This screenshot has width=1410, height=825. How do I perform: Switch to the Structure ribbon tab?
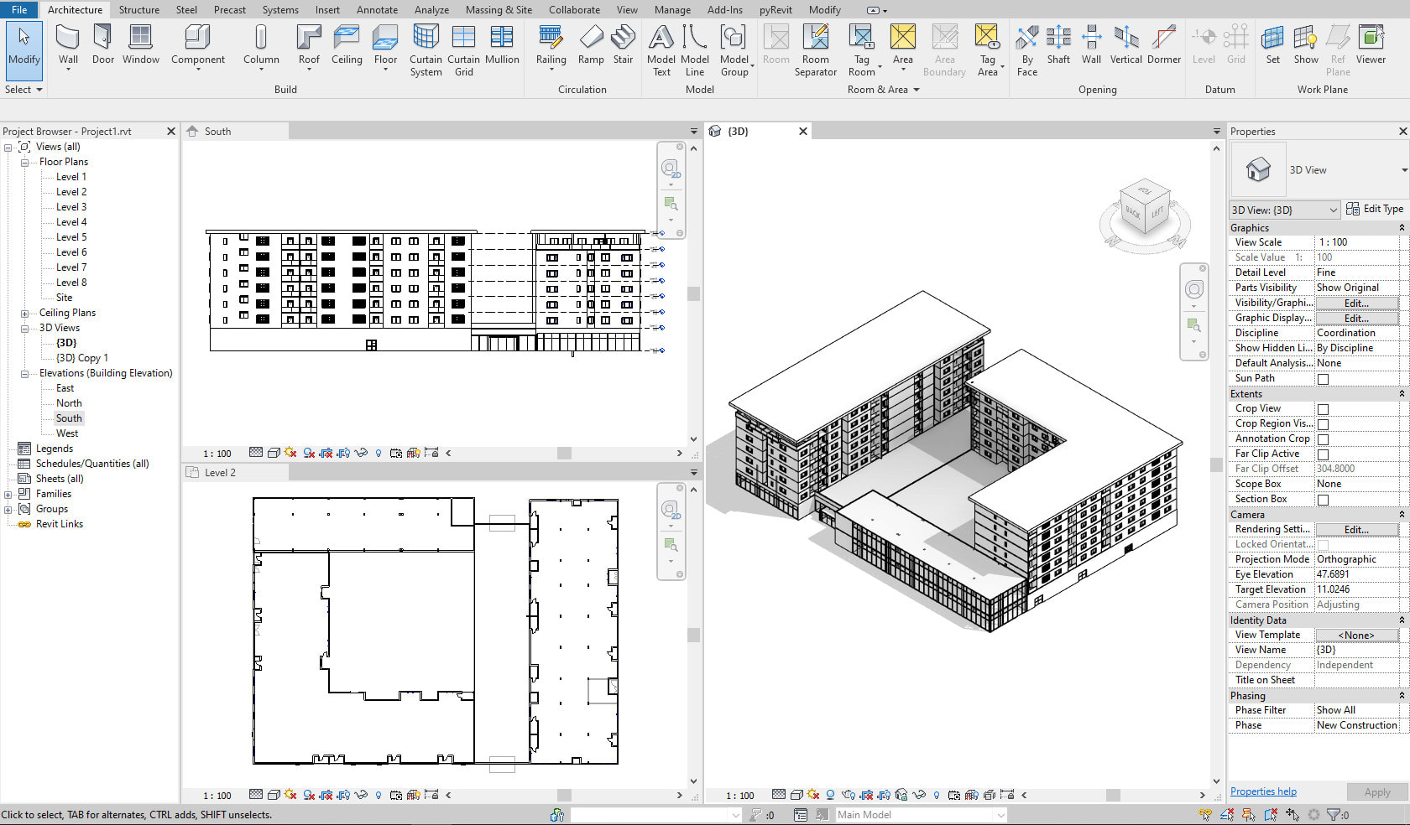[x=138, y=10]
